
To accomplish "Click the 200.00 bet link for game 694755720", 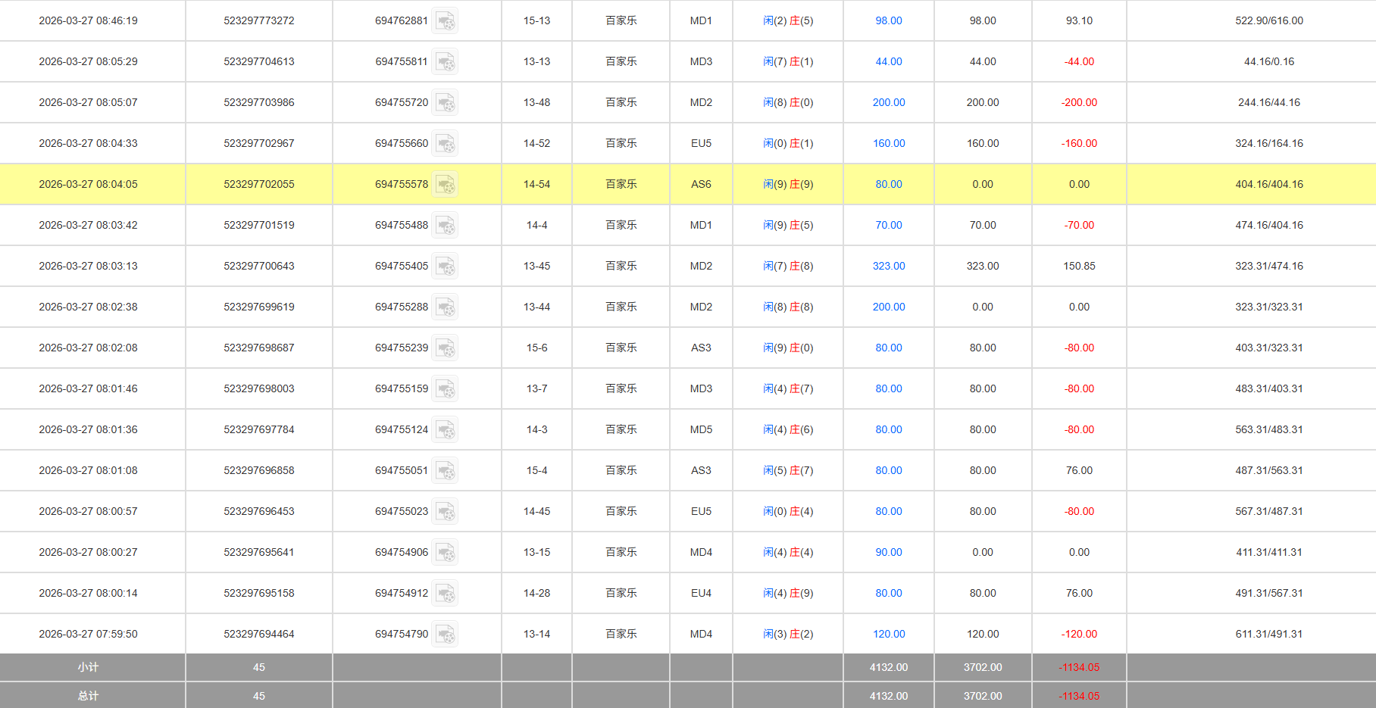I will click(888, 102).
